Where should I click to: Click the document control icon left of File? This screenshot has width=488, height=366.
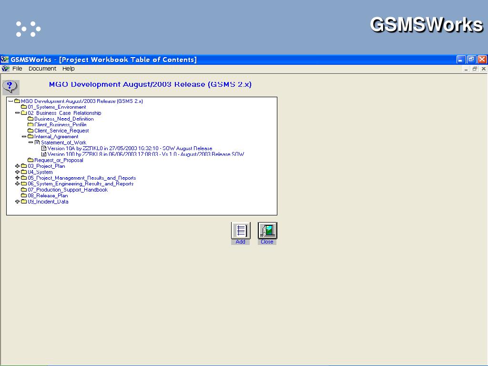[x=5, y=69]
